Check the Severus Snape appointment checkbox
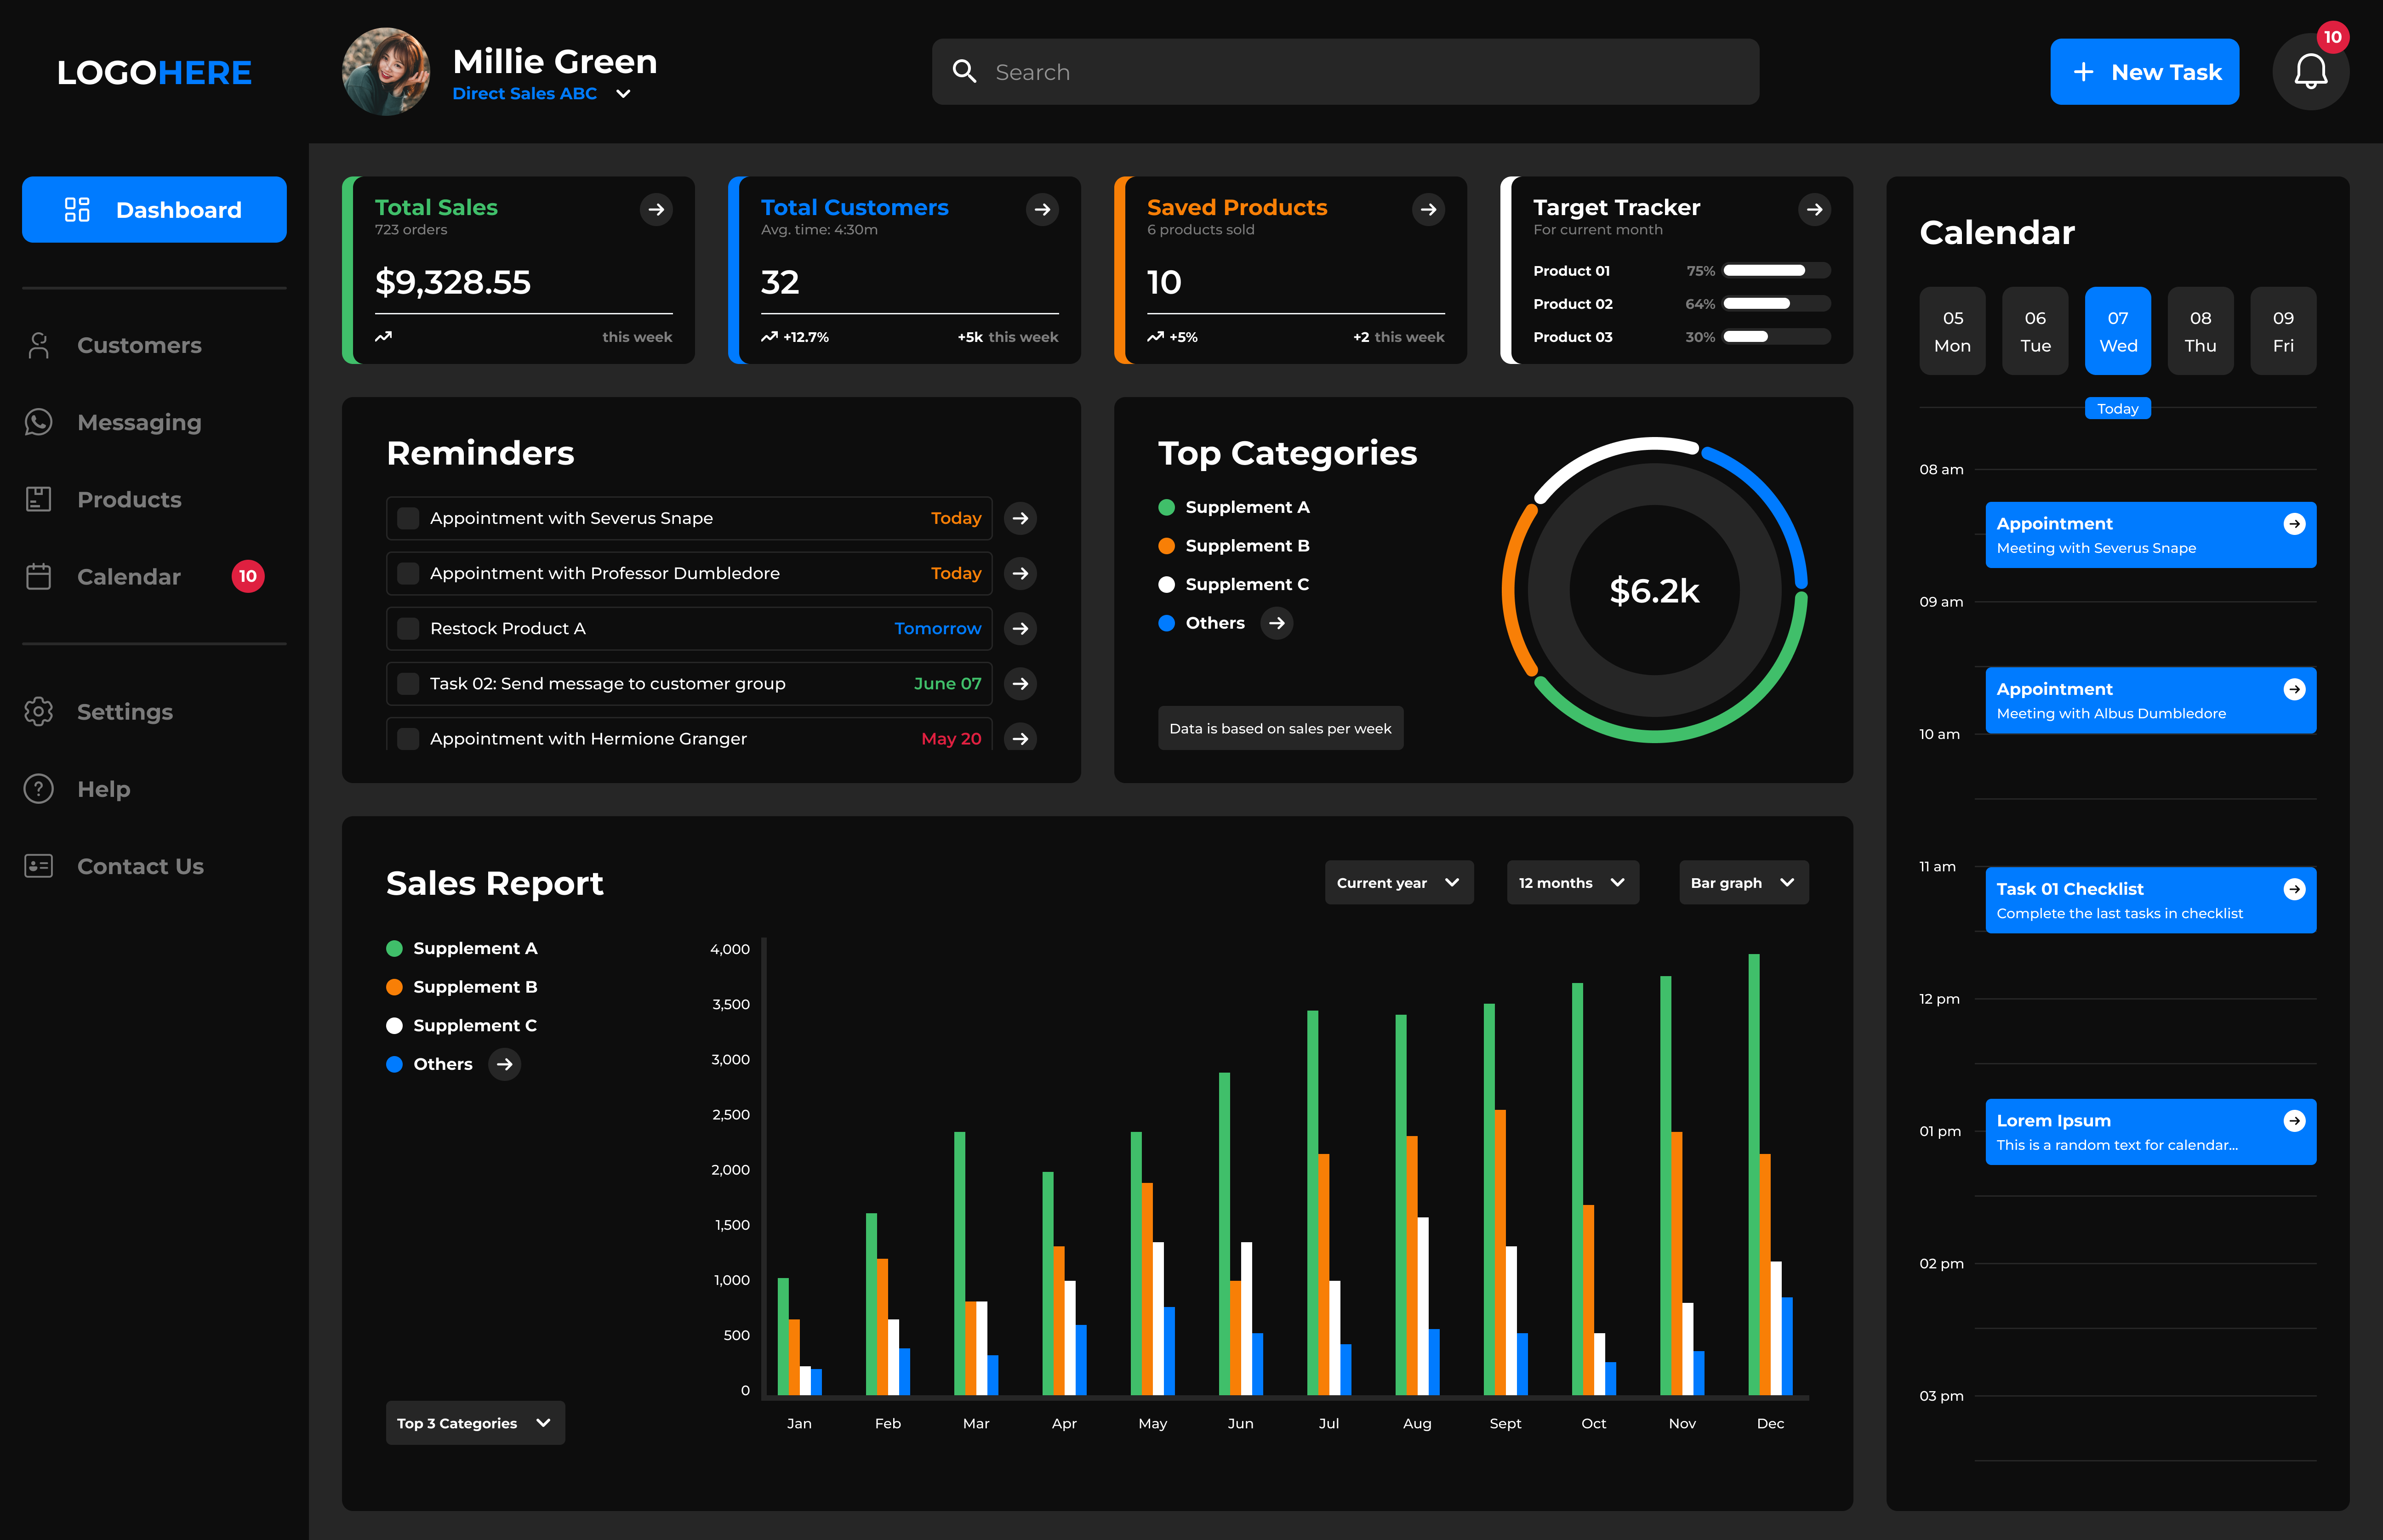 [x=408, y=518]
